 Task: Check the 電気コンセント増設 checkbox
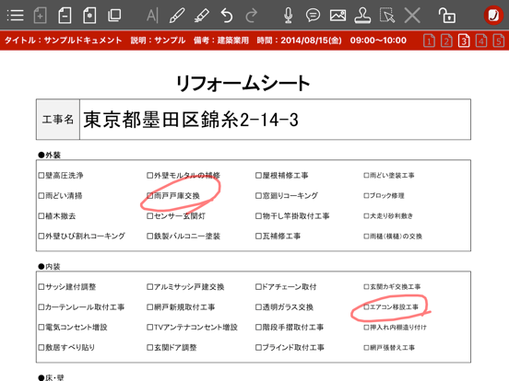point(41,328)
